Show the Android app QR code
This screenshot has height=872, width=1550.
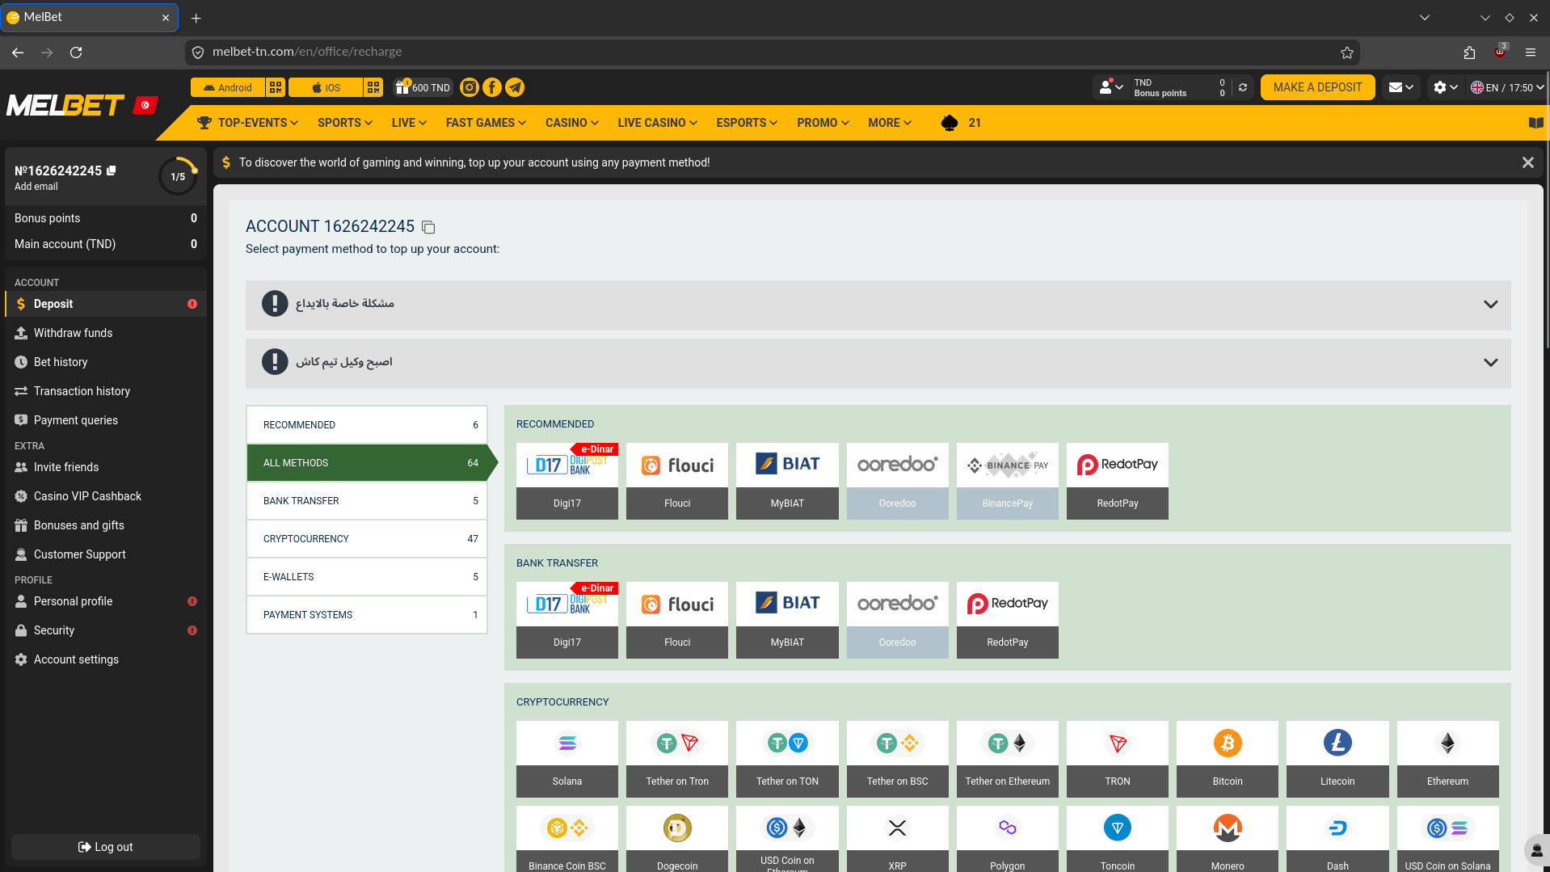click(276, 87)
